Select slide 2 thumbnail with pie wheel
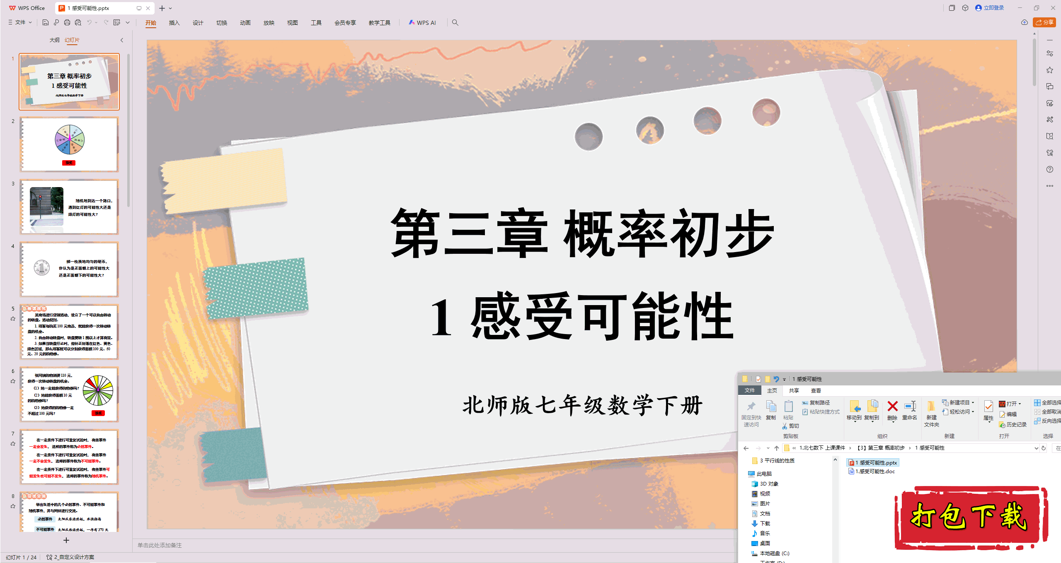 (69, 144)
